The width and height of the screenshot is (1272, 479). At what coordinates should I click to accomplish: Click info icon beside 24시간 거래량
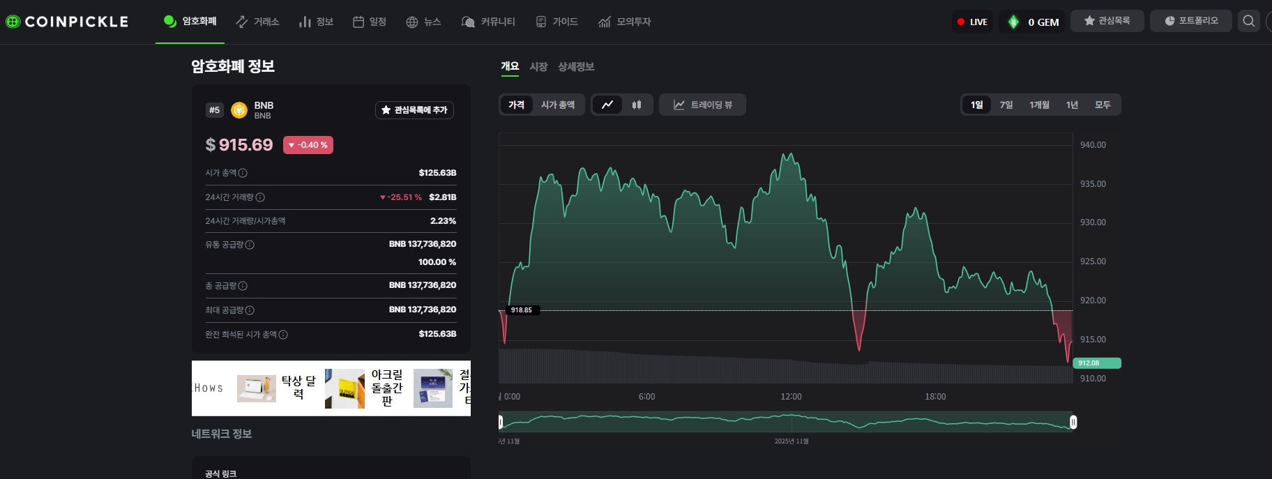coord(260,197)
